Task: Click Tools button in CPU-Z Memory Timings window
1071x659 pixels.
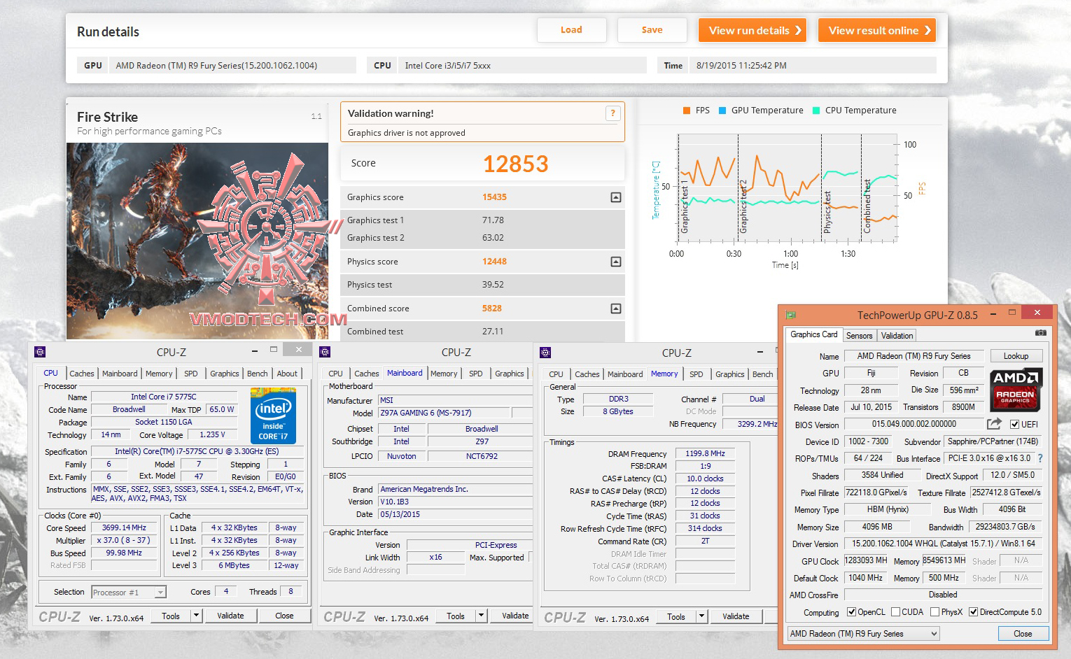Action: 676,616
